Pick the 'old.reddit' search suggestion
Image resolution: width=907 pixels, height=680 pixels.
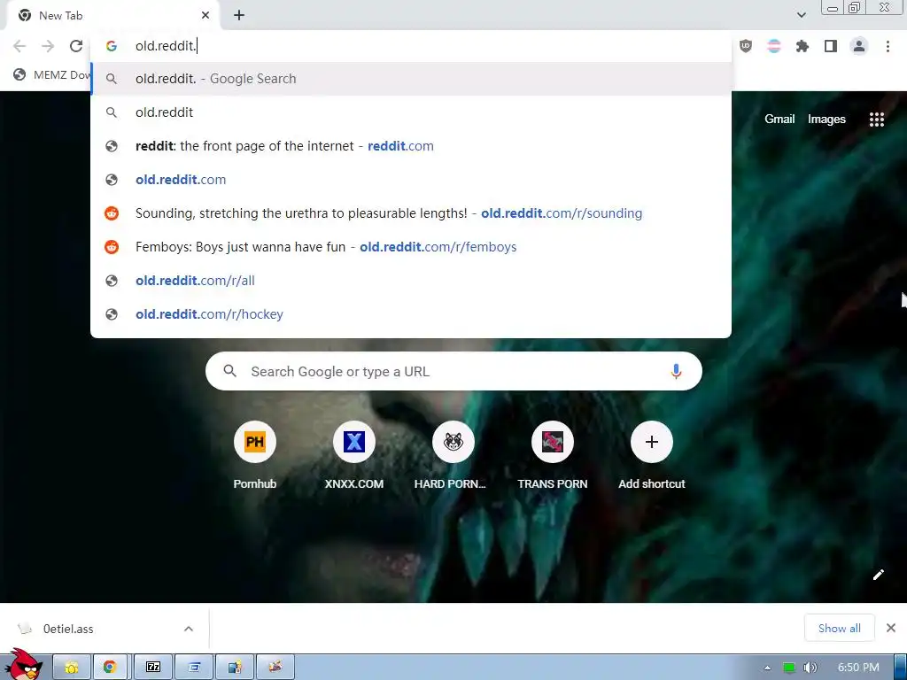(411, 112)
